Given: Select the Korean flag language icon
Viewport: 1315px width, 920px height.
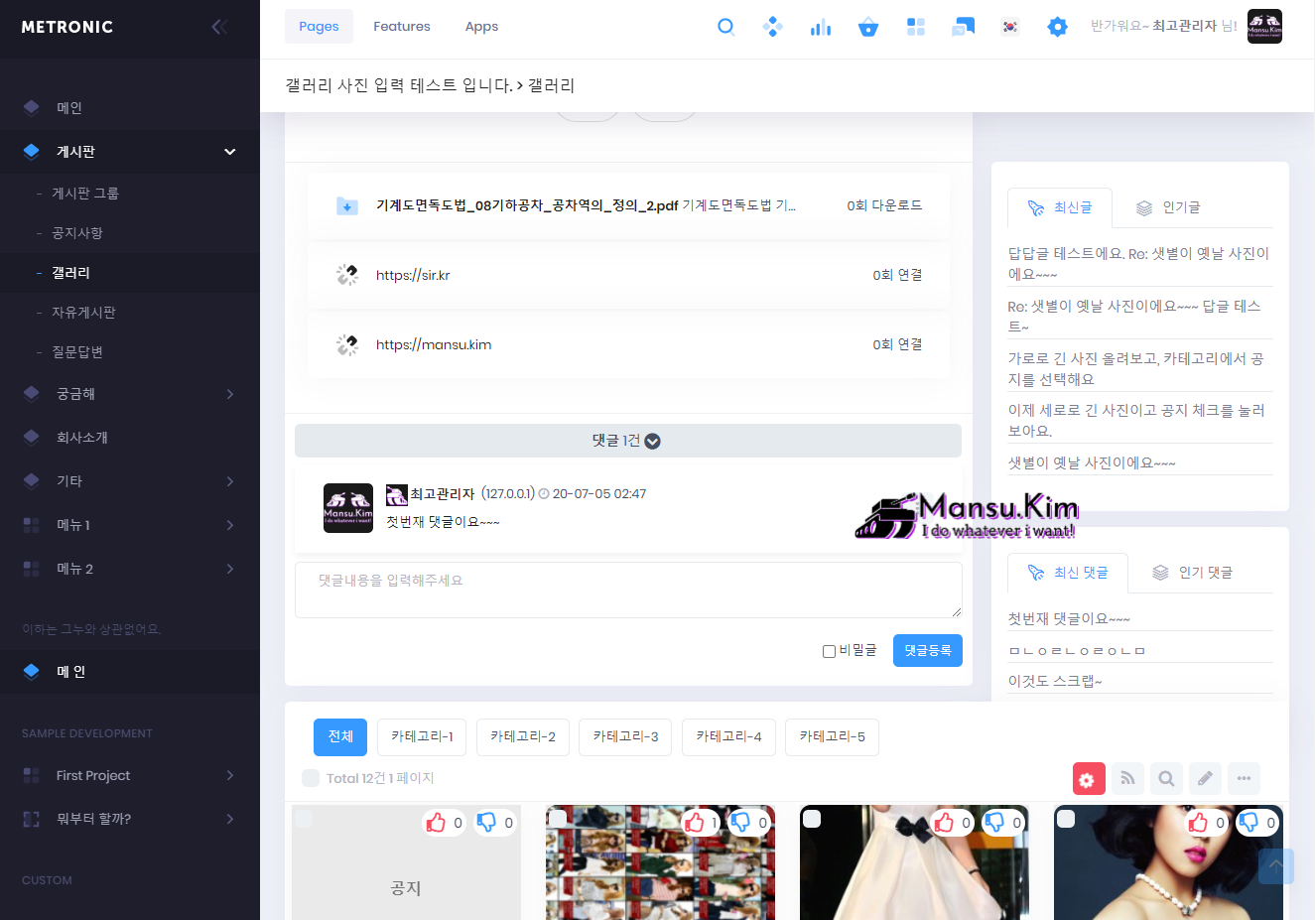Looking at the screenshot, I should 1010,27.
